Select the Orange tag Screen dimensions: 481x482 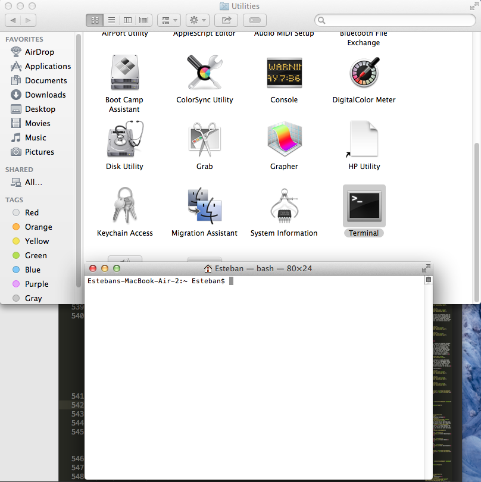[x=32, y=227]
